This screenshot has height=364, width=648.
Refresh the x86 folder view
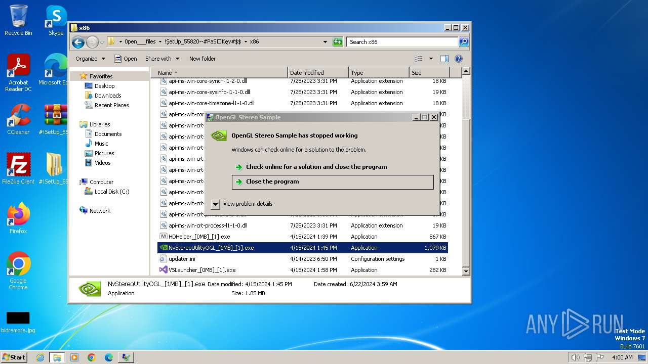[338, 42]
